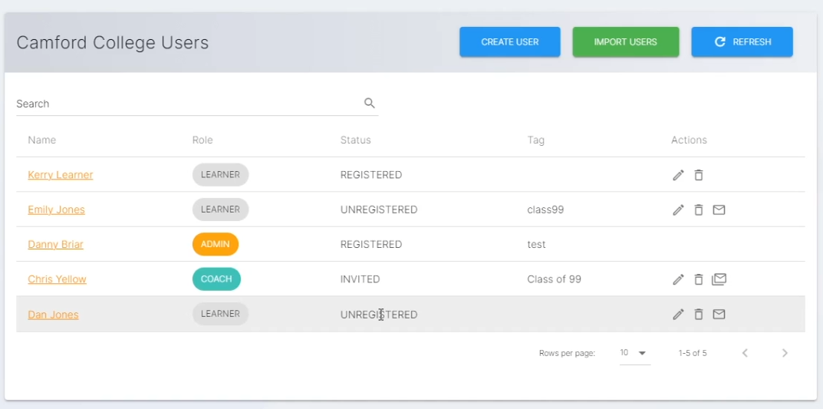Click the Create User button

(x=510, y=42)
